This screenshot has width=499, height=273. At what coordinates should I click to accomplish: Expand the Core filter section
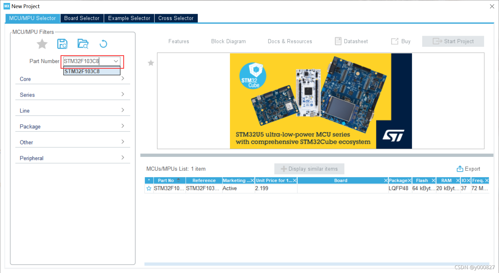pos(73,79)
